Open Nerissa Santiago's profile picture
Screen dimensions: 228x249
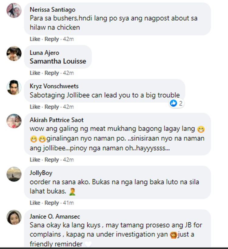14,10
